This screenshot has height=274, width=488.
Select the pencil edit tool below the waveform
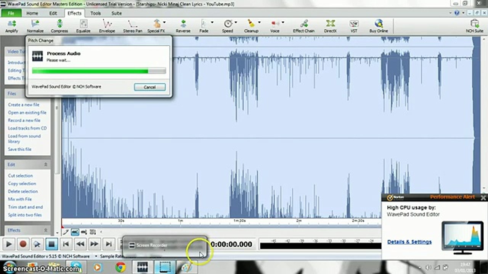click(x=66, y=232)
